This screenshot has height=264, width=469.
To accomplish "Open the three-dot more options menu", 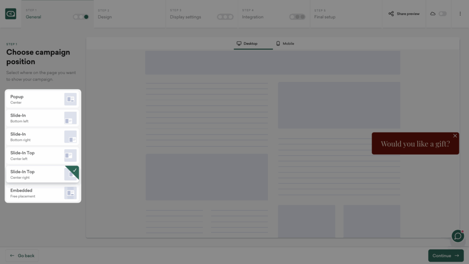I will (460, 14).
